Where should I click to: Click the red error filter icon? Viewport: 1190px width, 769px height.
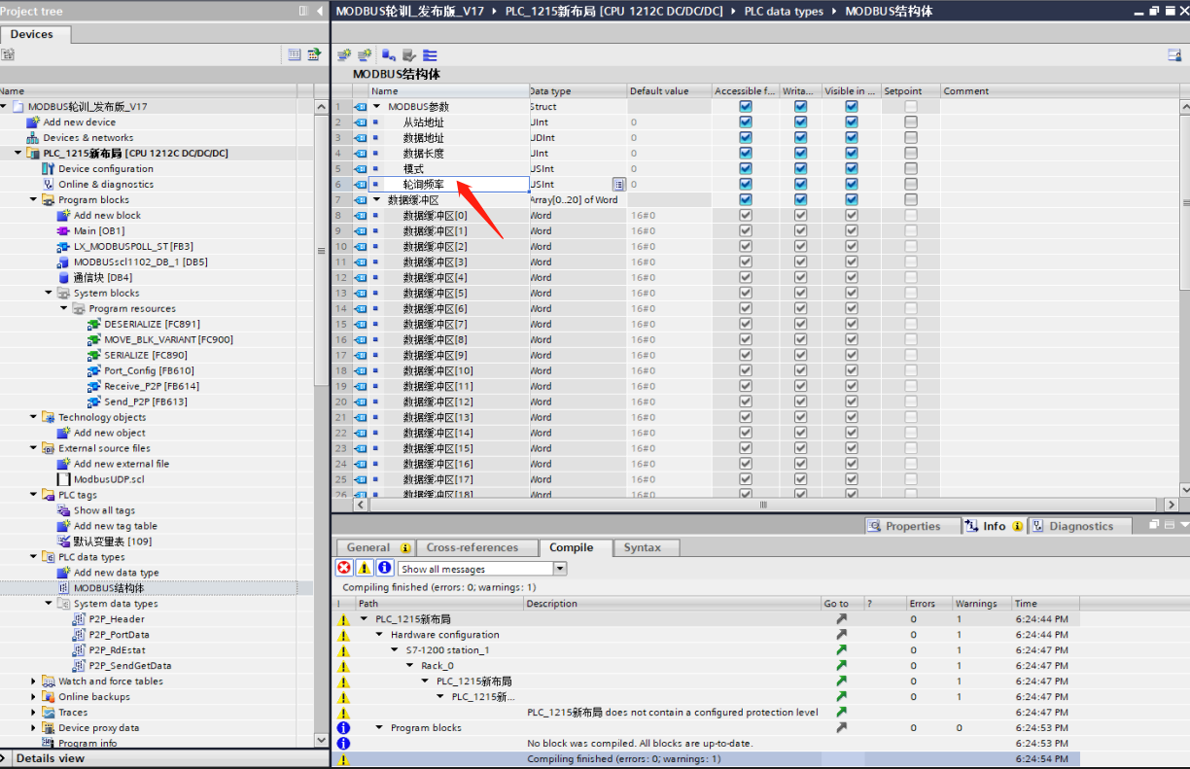(344, 569)
